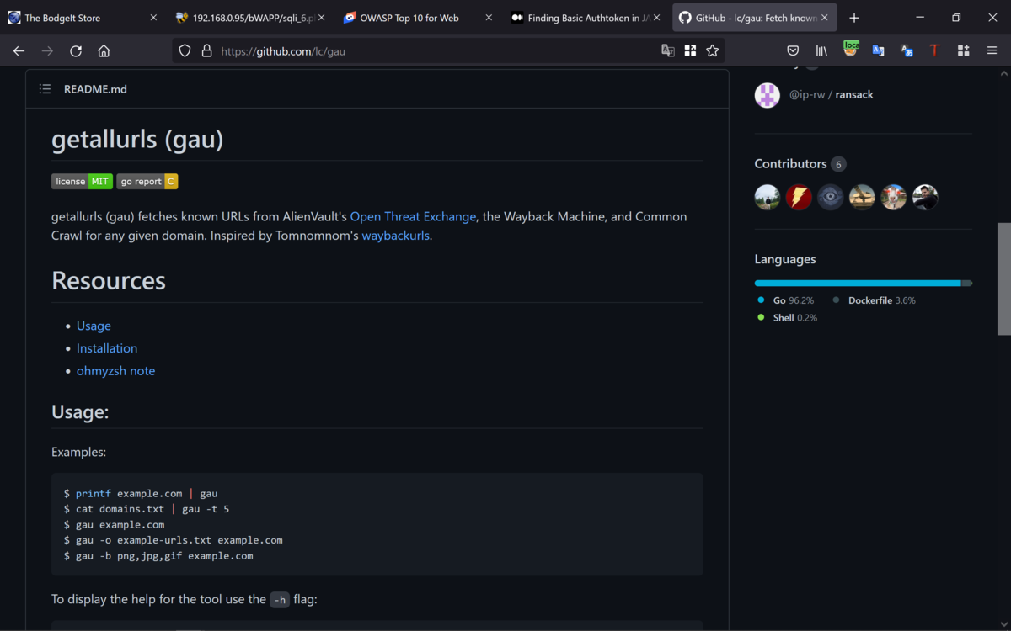This screenshot has height=631, width=1011.
Task: Close the Finding Basic Authtoken tab
Action: click(x=656, y=18)
